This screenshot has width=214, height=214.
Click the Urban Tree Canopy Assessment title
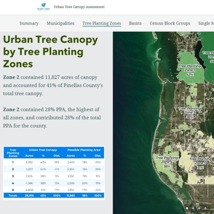(79, 7)
